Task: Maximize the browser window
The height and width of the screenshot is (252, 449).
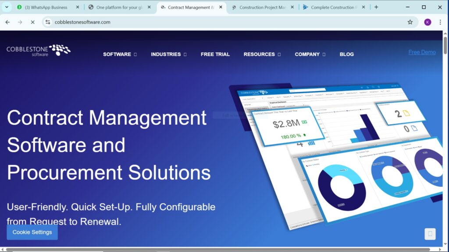Action: pos(424,7)
